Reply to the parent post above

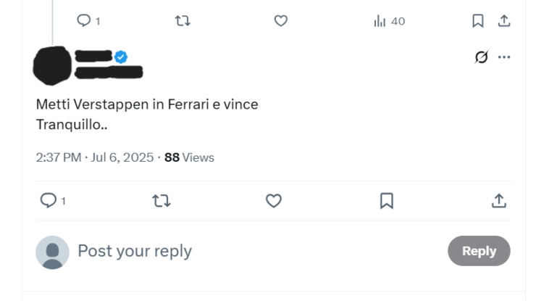point(84,21)
